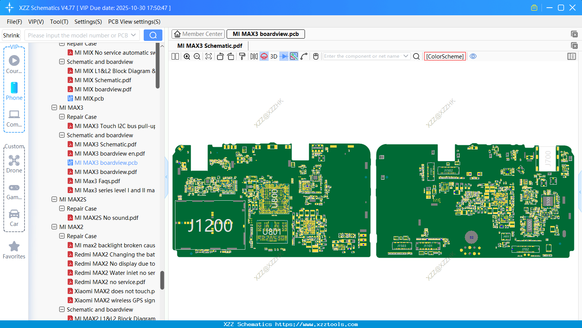The width and height of the screenshot is (582, 328).
Task: Open the File(F) menu
Action: coord(15,22)
